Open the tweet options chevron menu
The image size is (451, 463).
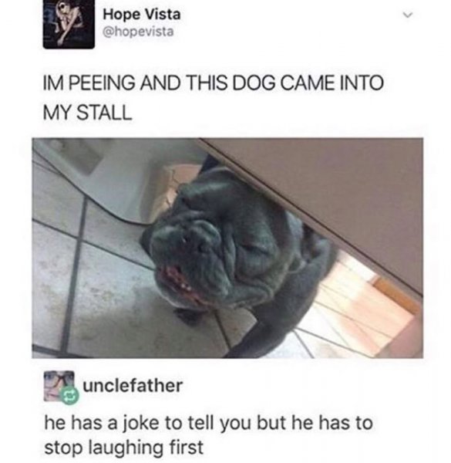click(407, 15)
